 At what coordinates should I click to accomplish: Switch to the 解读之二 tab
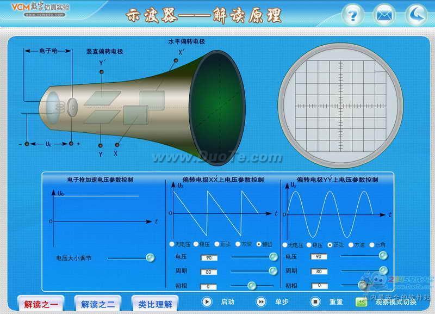[x=98, y=304]
